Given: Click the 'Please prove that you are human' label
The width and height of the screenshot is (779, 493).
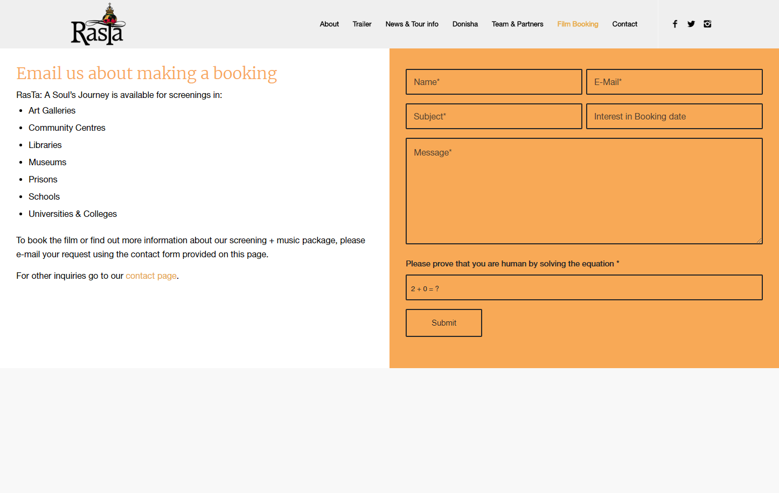Looking at the screenshot, I should point(512,264).
